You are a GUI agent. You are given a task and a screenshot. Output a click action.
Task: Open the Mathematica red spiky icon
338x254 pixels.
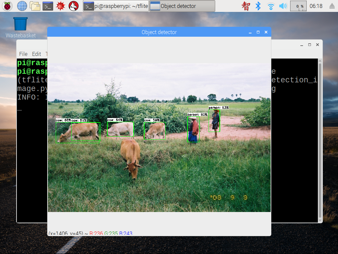(x=61, y=6)
